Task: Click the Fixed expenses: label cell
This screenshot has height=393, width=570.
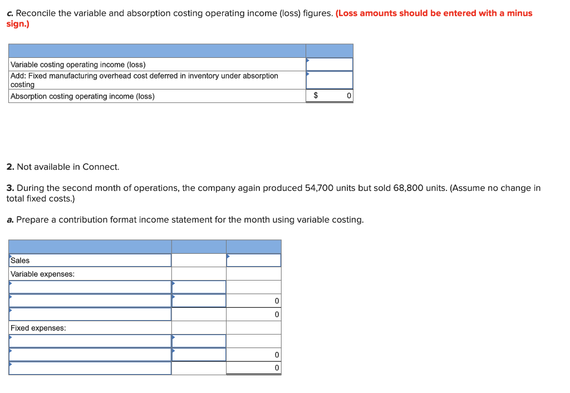Action: pyautogui.click(x=89, y=327)
